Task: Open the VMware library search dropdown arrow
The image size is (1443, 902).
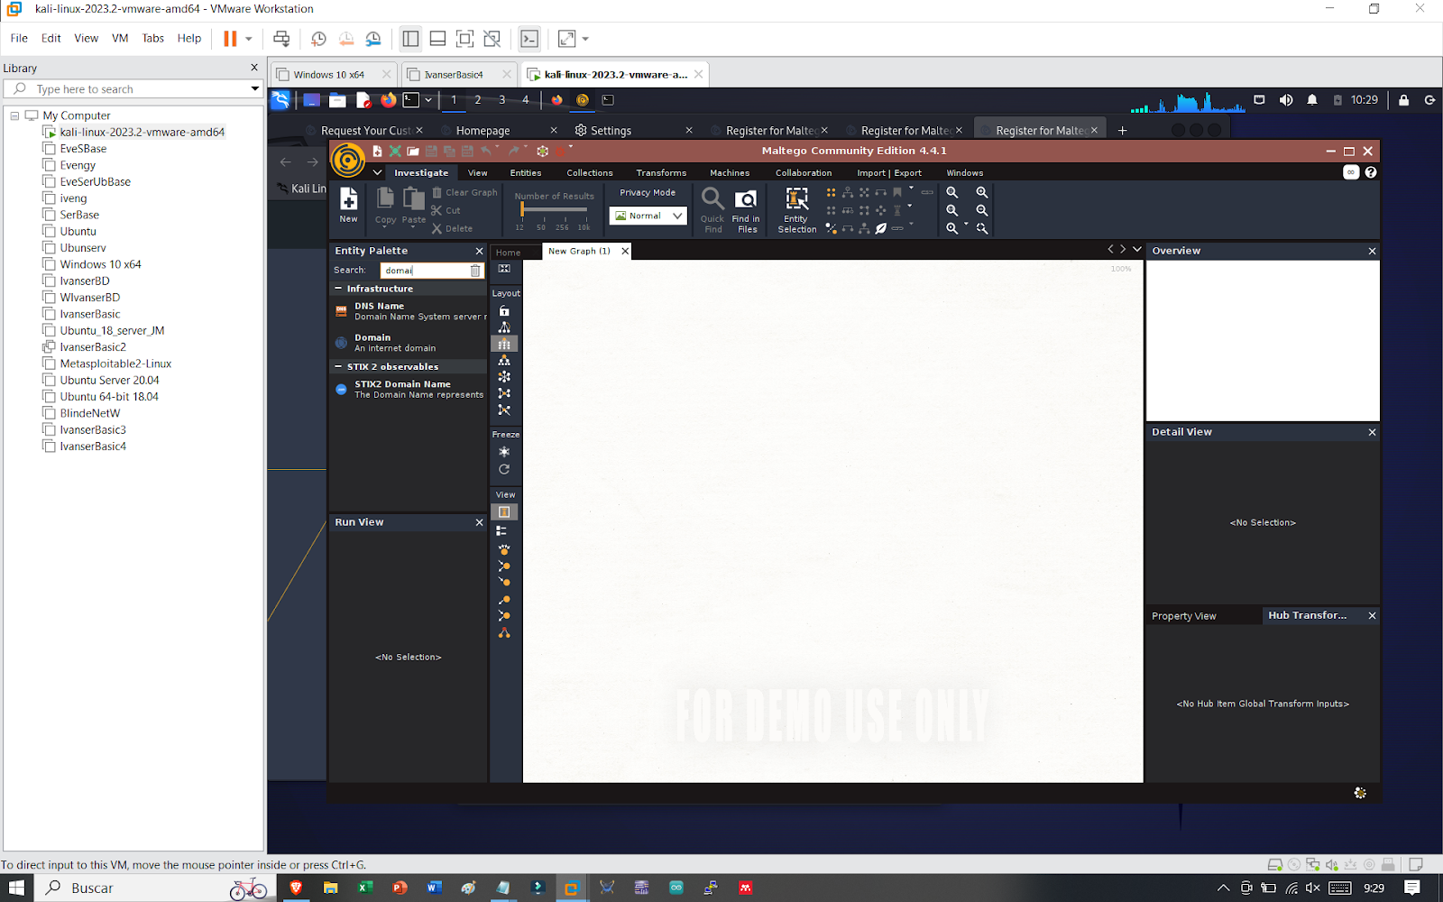Action: 254,88
